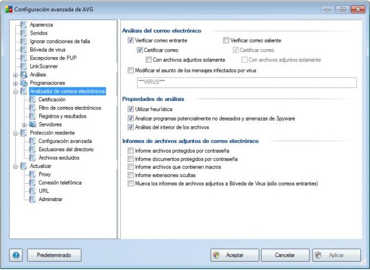Click the clock icon for Programaciones
The height and width of the screenshot is (270, 370).
[x=24, y=83]
